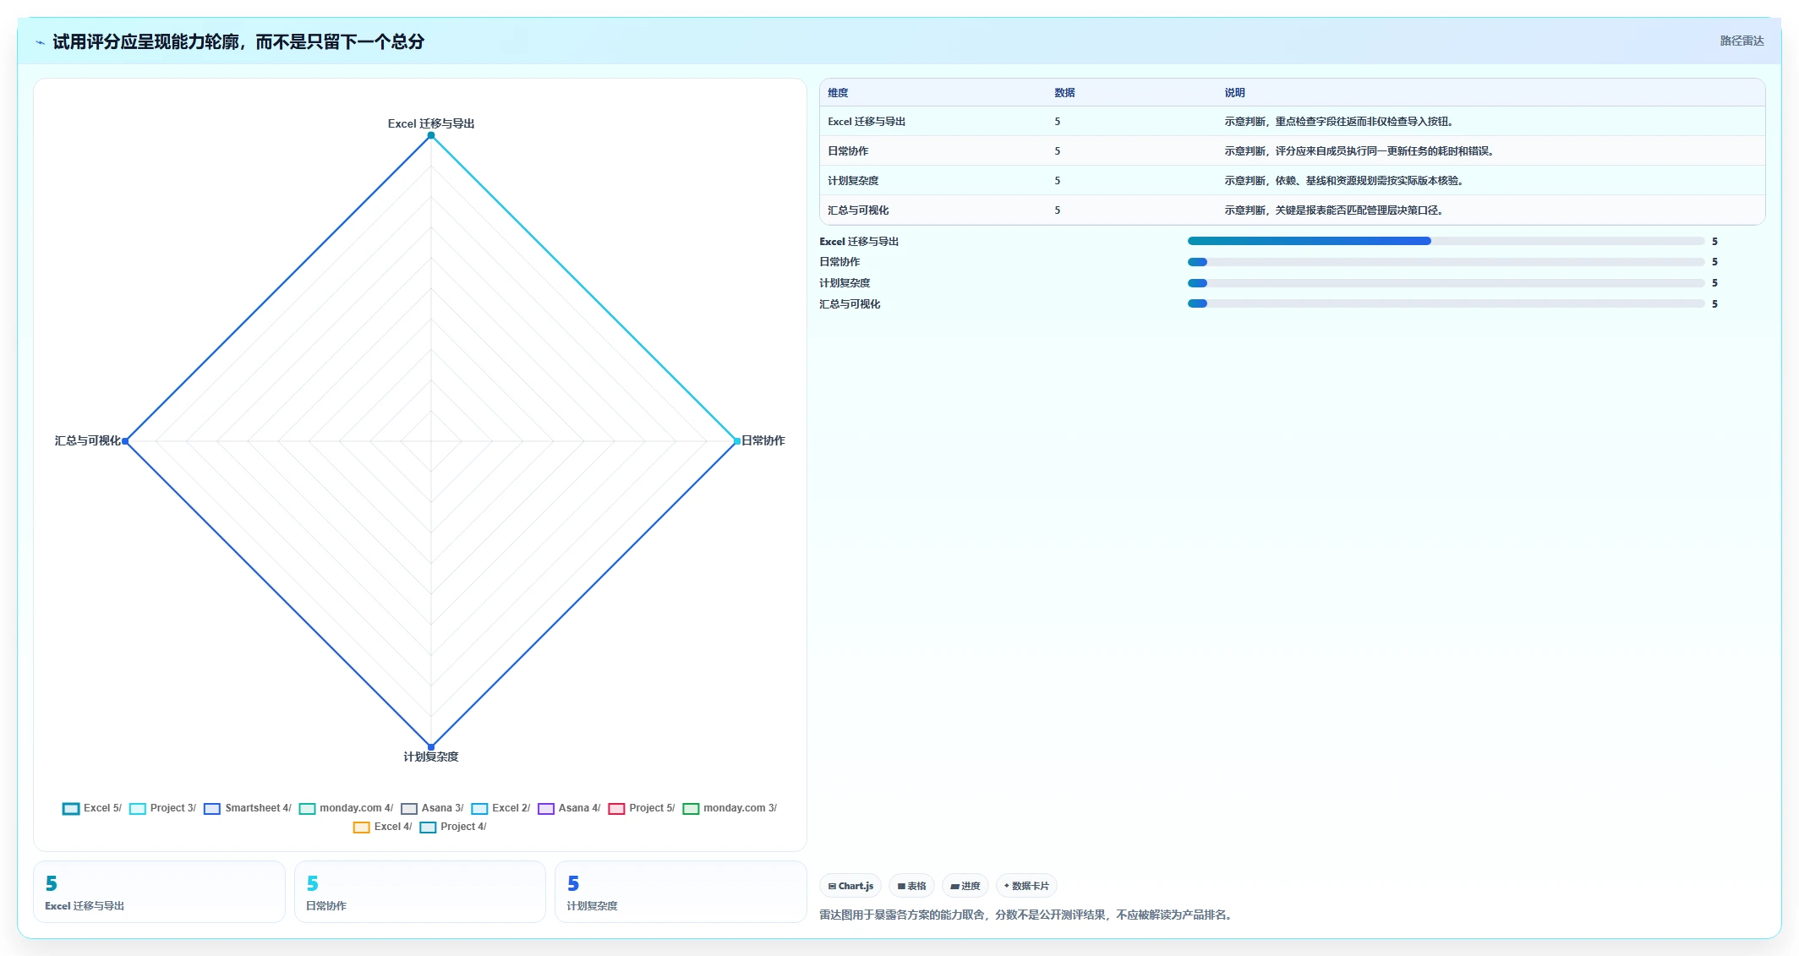Click the note about 管理层决策口径

tap(1334, 210)
